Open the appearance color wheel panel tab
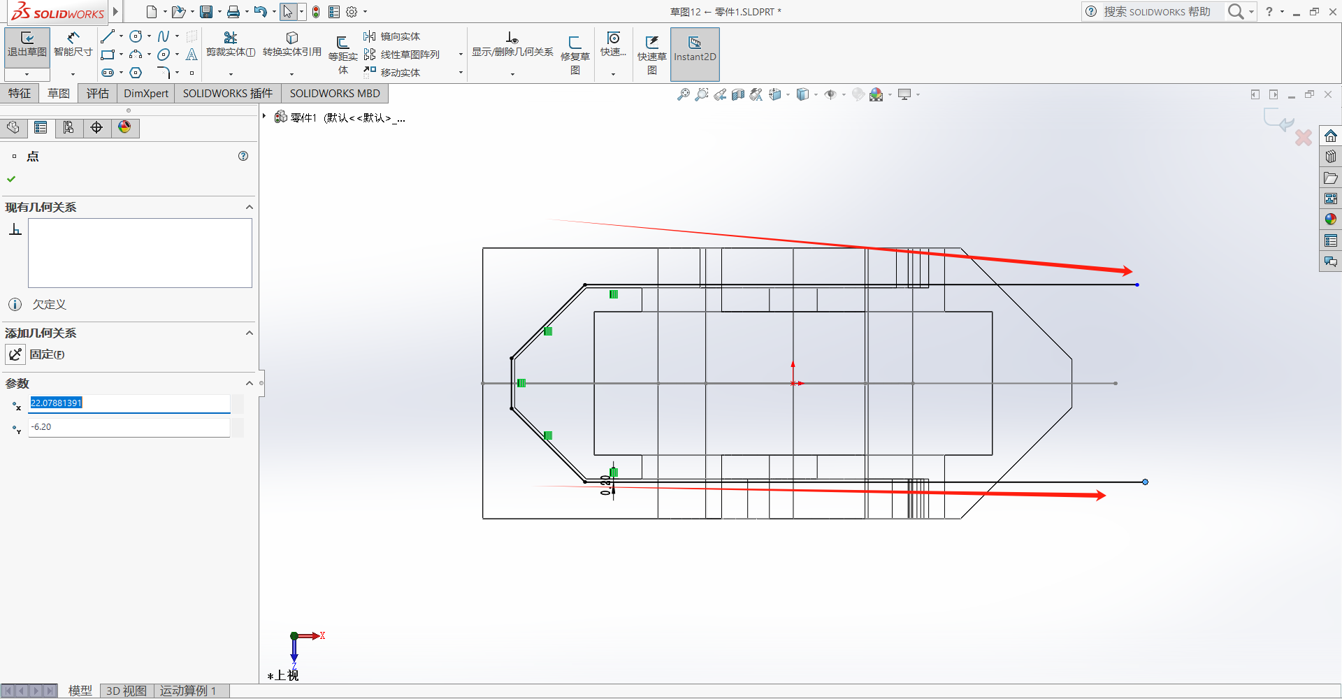The image size is (1342, 699). click(x=124, y=127)
